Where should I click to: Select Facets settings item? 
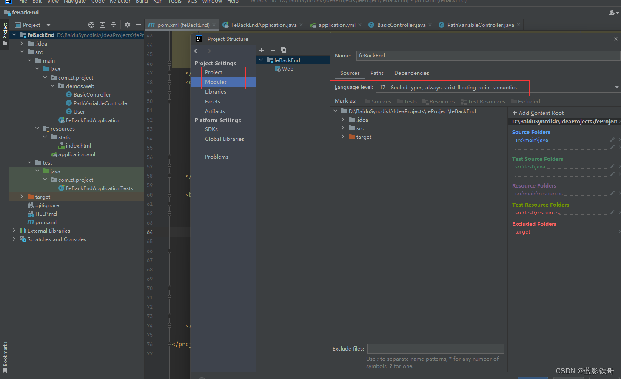[213, 102]
